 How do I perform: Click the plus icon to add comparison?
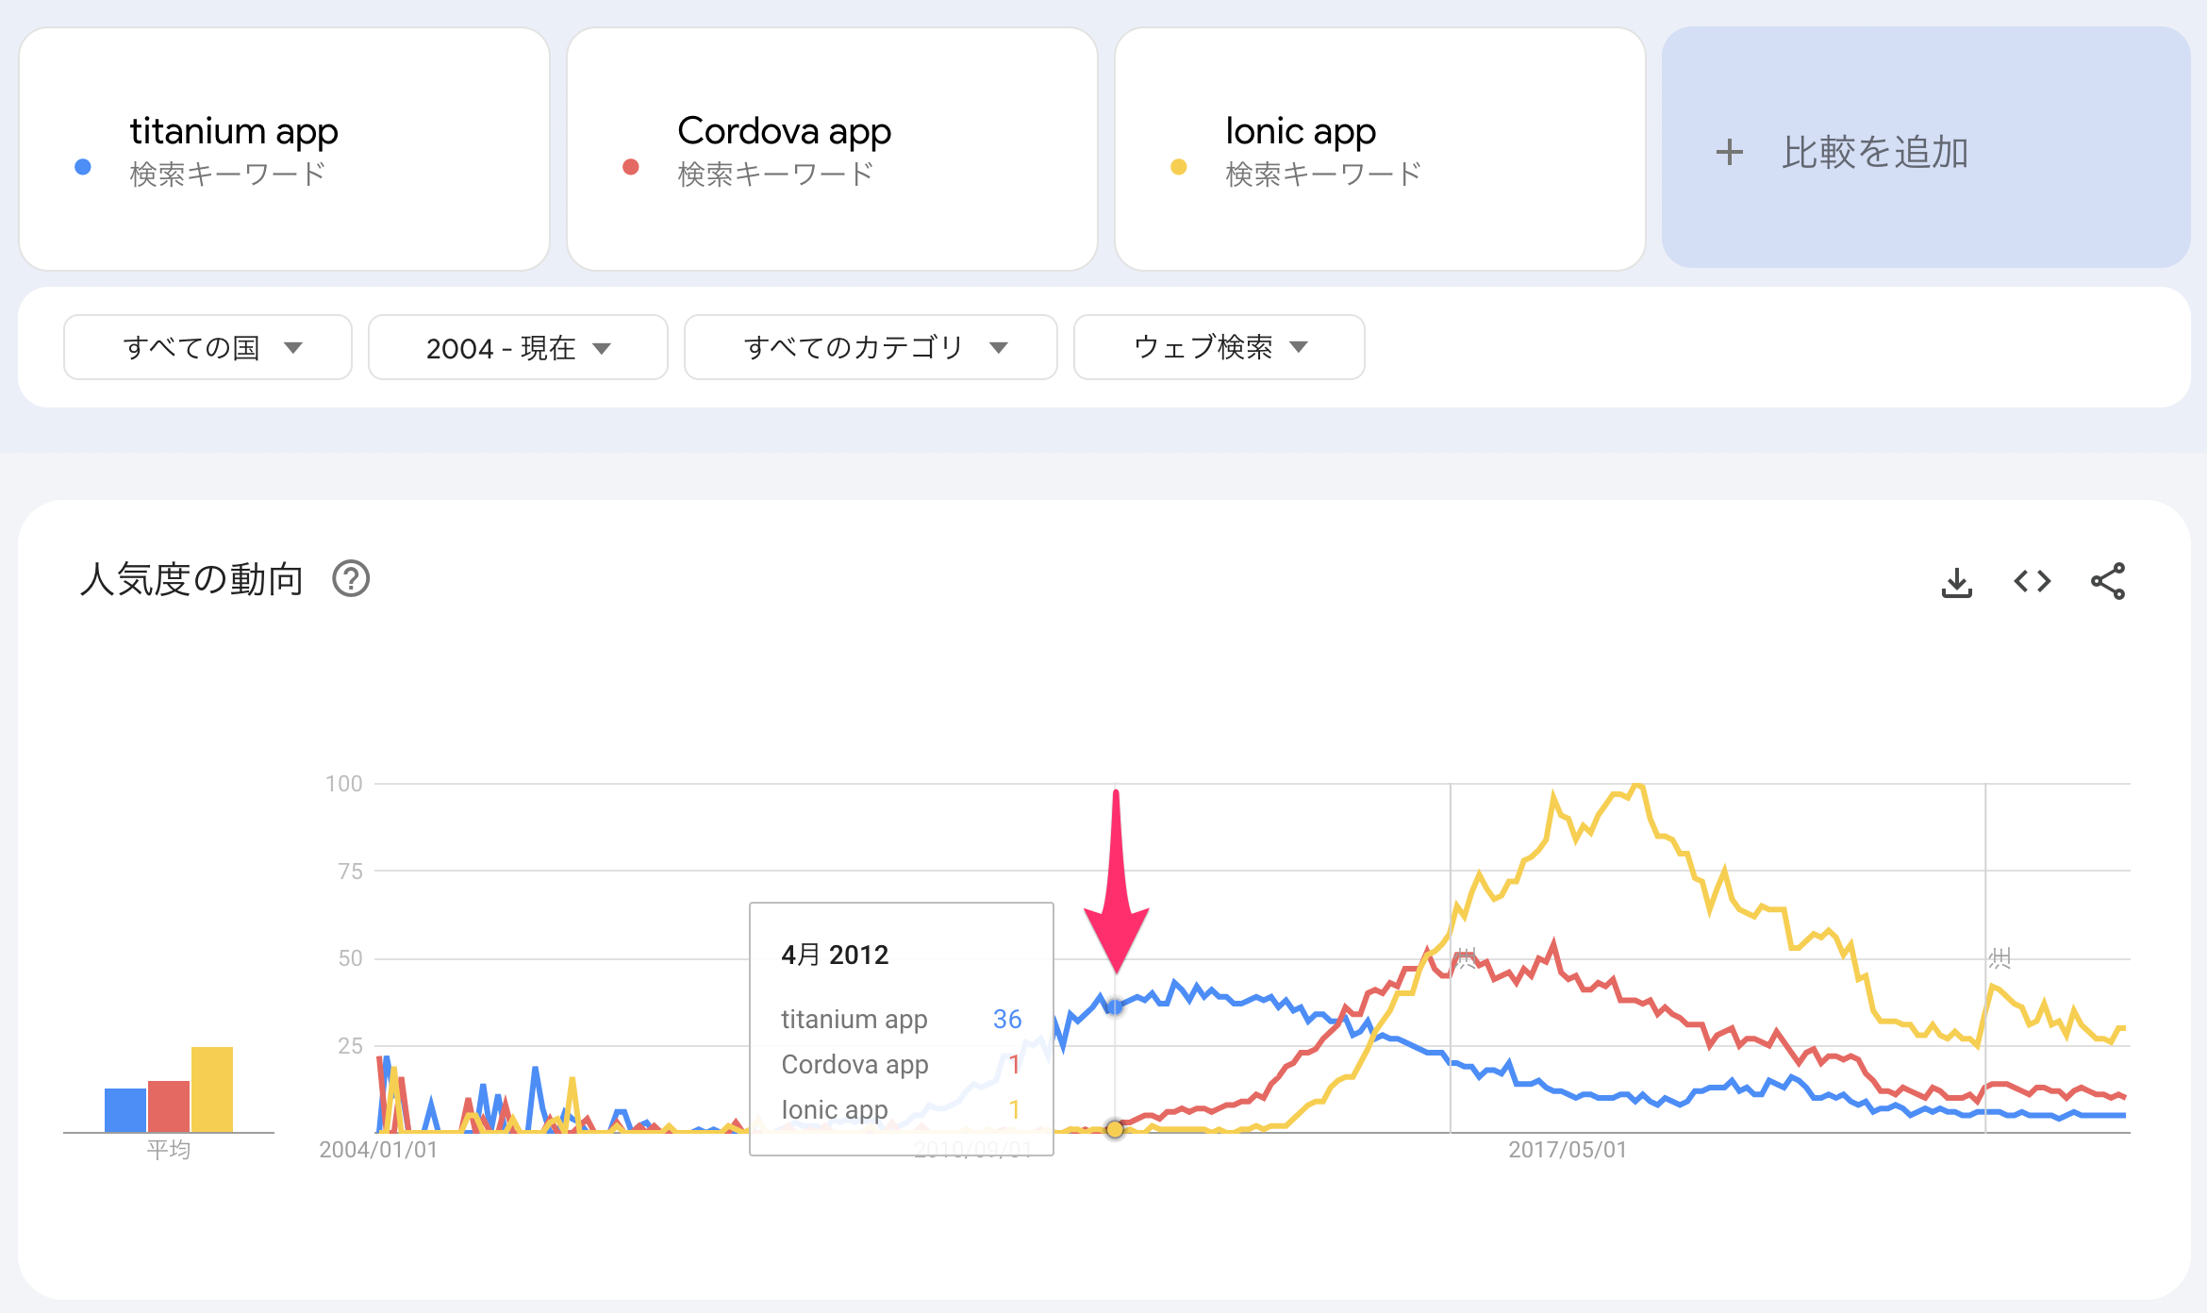[x=1729, y=152]
